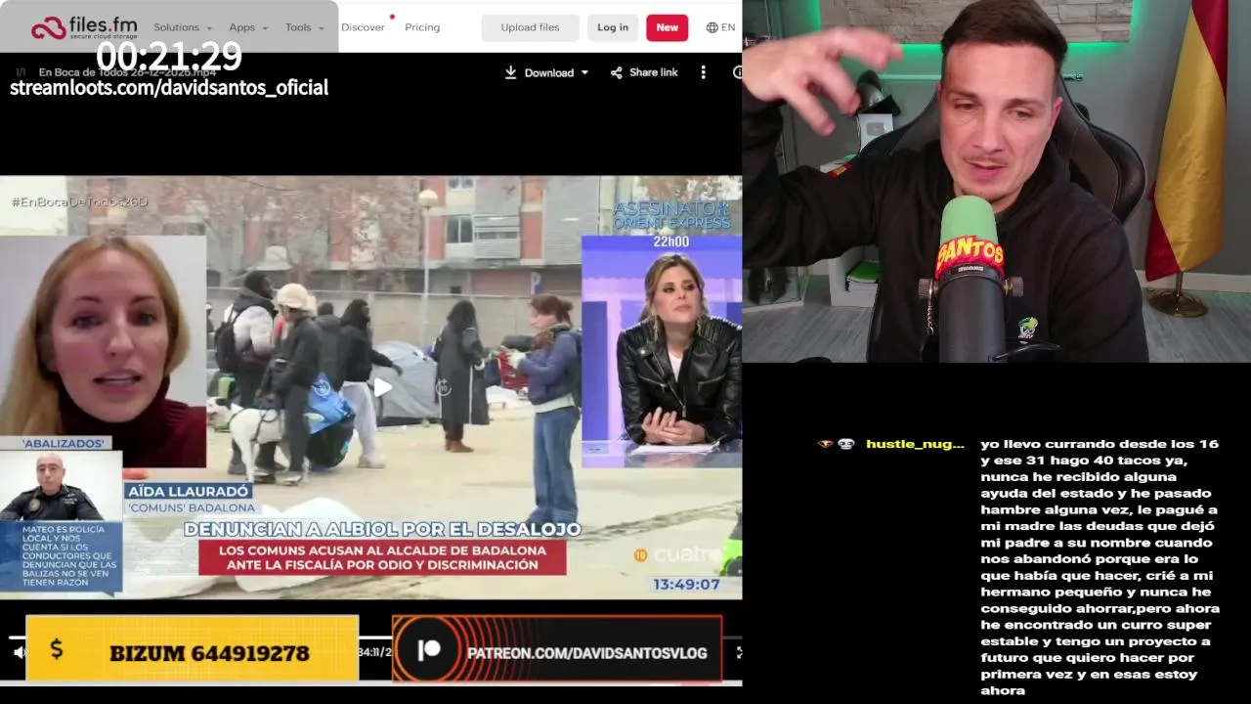
Task: Click the Log in button
Action: click(x=613, y=27)
